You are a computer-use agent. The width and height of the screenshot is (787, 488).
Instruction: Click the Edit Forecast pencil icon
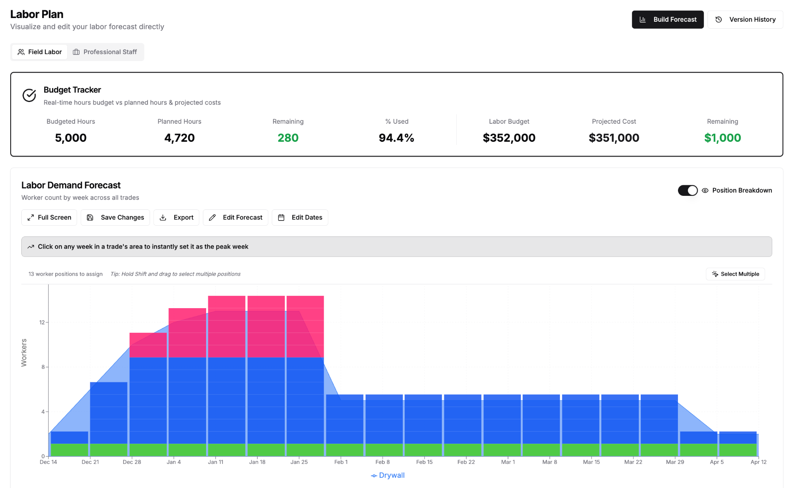click(212, 218)
